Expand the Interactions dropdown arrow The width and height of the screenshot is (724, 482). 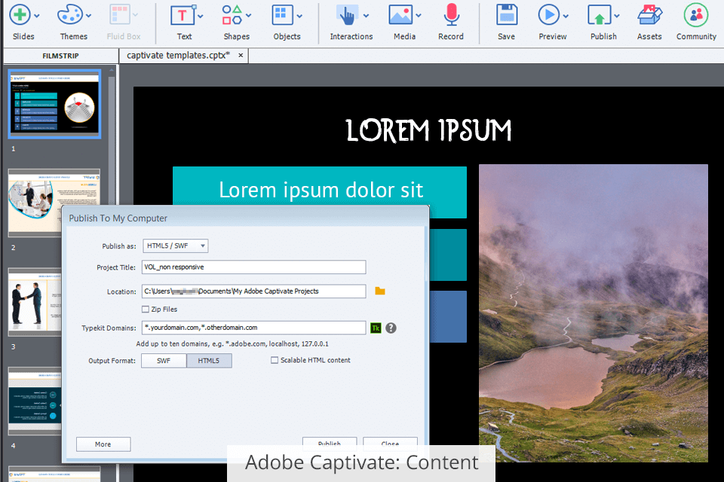click(x=367, y=16)
